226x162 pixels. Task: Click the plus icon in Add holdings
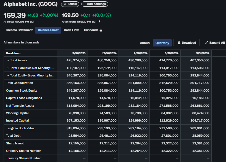tap(85, 4)
